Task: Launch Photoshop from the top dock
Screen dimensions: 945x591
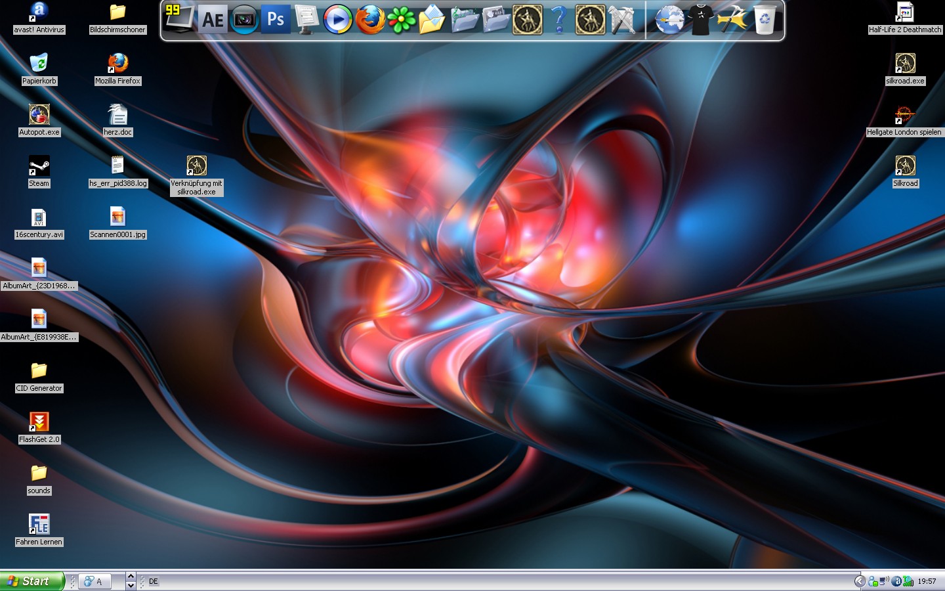Action: point(276,20)
